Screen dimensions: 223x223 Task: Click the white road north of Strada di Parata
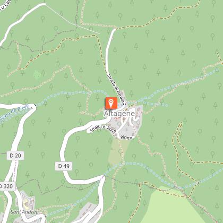[108, 49]
